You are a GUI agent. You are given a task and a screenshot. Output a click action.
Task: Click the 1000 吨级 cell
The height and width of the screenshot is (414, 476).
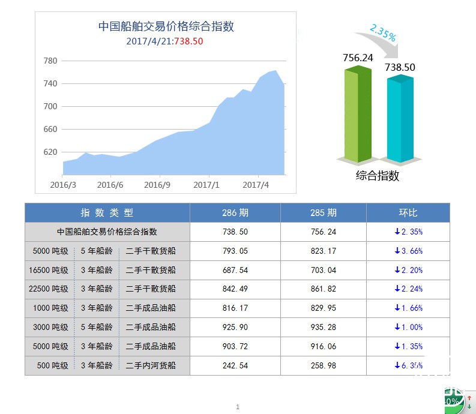point(50,308)
